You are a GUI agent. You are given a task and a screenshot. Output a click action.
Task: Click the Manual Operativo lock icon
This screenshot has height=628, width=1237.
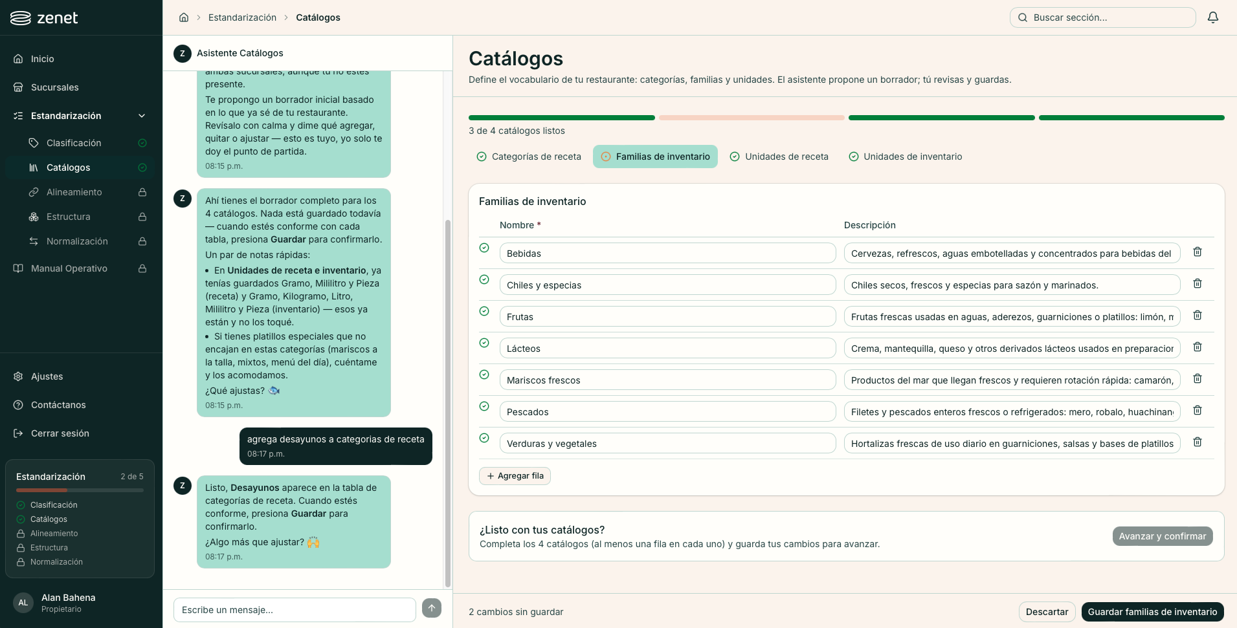pos(142,268)
